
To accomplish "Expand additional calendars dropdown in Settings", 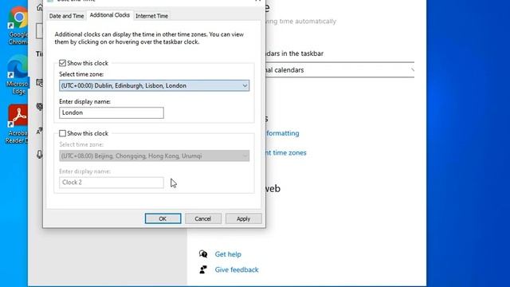I will 340,70.
